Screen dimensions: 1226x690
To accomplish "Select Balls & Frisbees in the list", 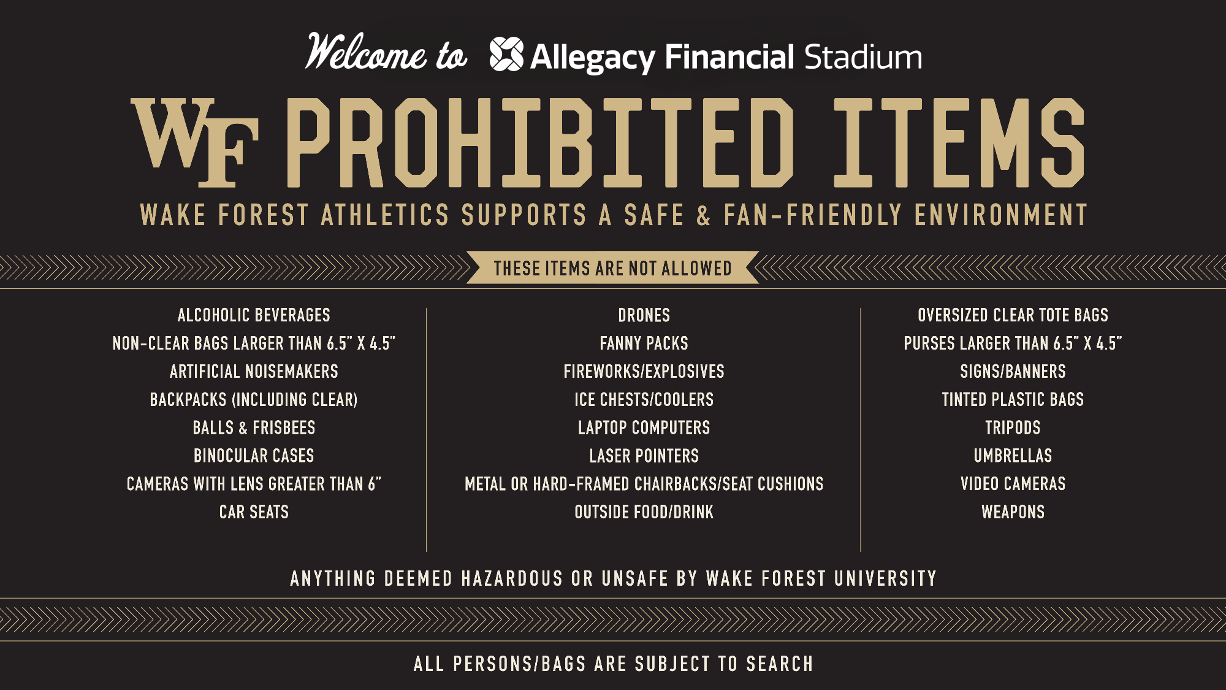I will [x=254, y=428].
